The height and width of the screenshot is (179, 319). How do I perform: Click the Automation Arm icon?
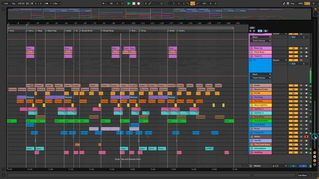[150, 3]
